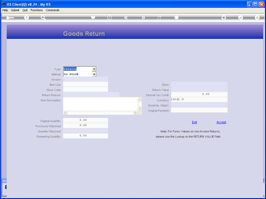266x199 pixels.
Task: Click the Accept link
Action: [x=221, y=122]
